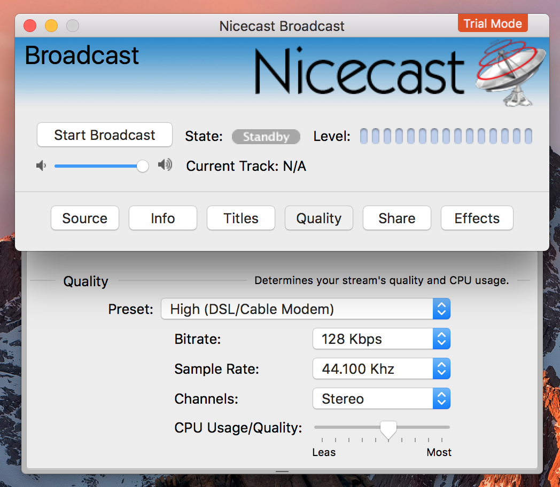Click the audio Level meter
This screenshot has height=487, width=560.
446,136
